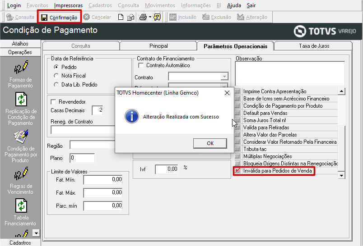Open Regras de Vencimento shortcut icon

point(21,174)
